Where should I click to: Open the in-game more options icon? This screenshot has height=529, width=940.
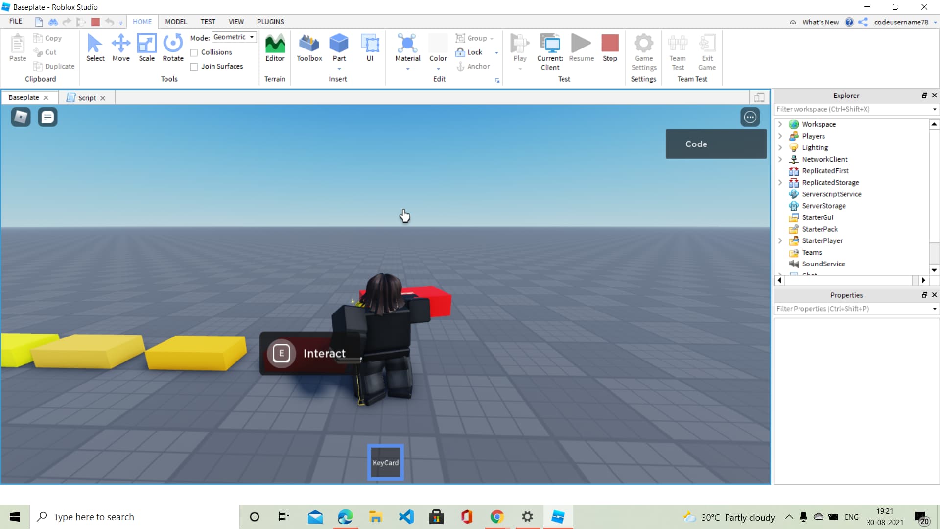750,117
